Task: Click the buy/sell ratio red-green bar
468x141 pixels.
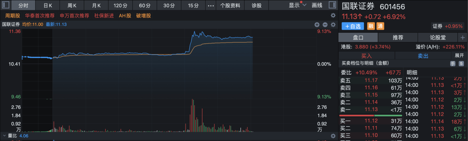Action: [x=371, y=116]
